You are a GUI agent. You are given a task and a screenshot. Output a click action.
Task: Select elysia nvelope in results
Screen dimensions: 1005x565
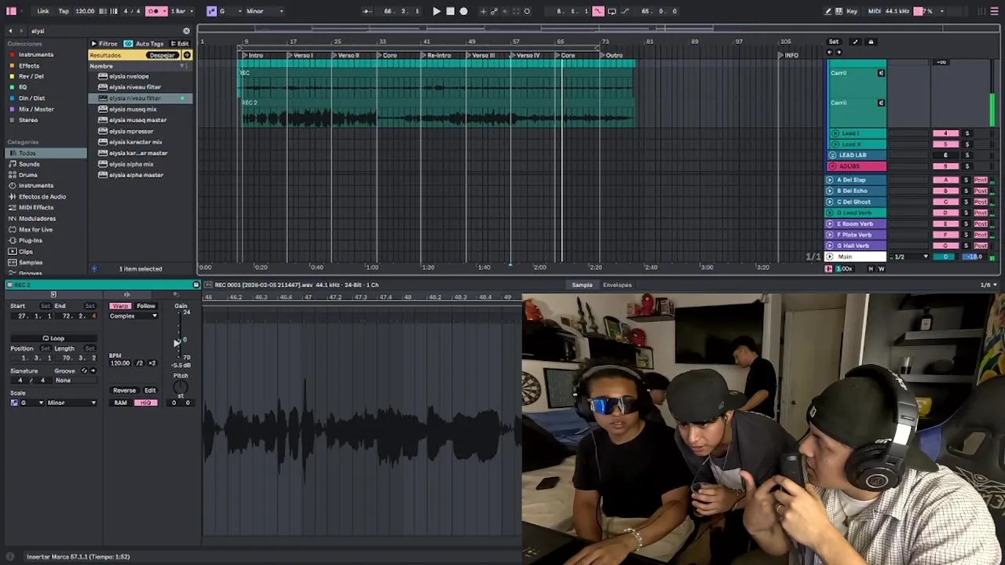point(129,76)
